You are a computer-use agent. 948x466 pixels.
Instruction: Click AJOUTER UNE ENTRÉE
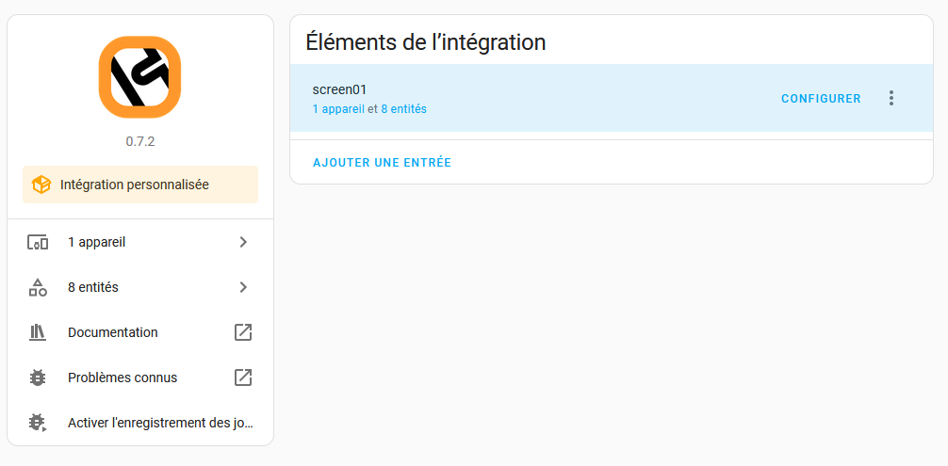382,163
